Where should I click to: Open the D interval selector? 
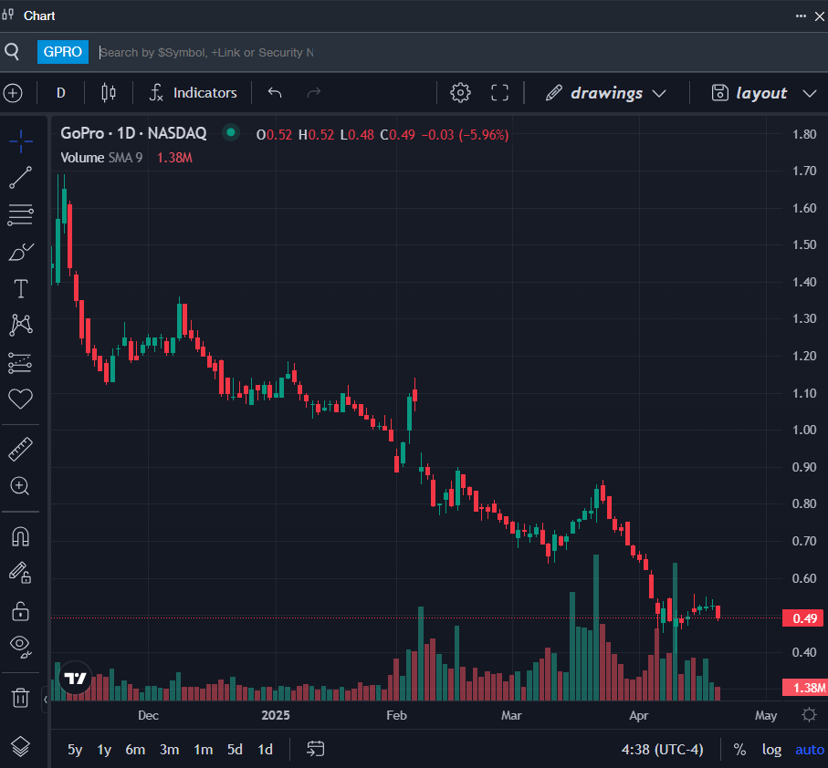(61, 93)
